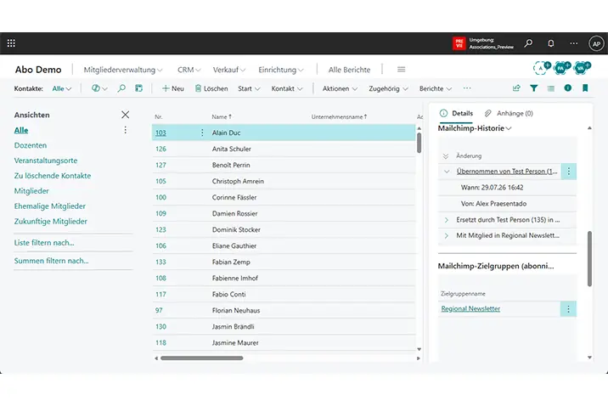Select the Fabian Zemp row
The image size is (608, 406).
tap(284, 262)
